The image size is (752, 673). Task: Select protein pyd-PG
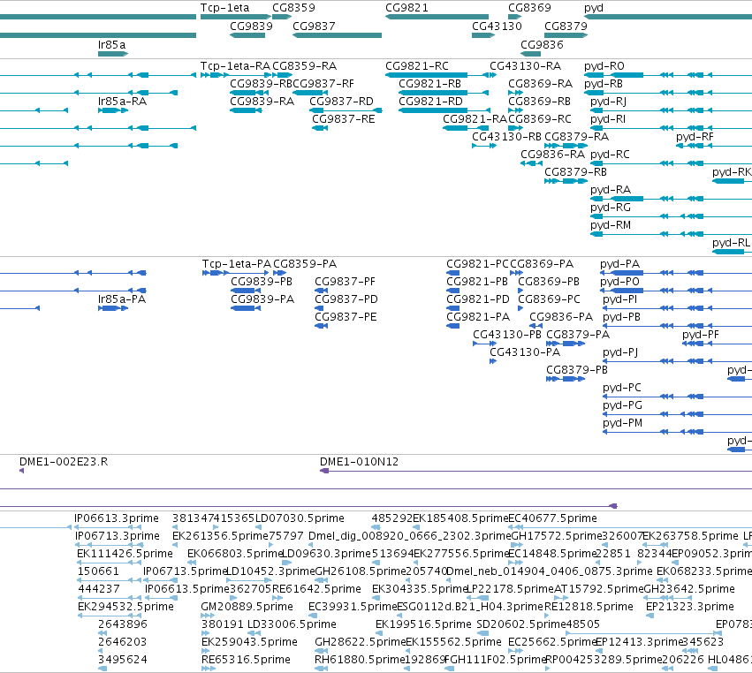point(622,405)
